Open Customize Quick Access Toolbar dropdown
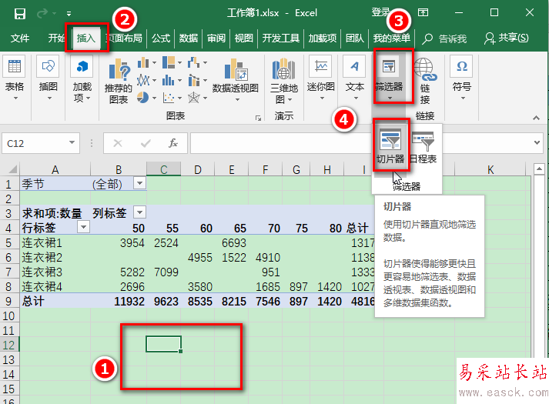The height and width of the screenshot is (404, 549). pyautogui.click(x=69, y=14)
